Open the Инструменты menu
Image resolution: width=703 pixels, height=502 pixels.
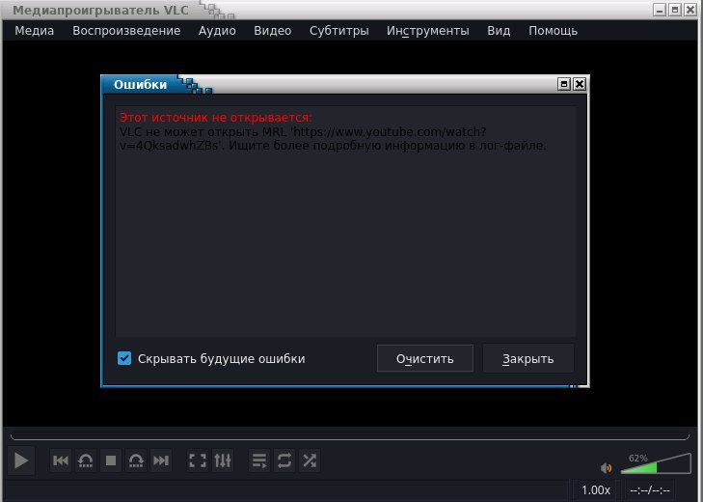pos(428,31)
